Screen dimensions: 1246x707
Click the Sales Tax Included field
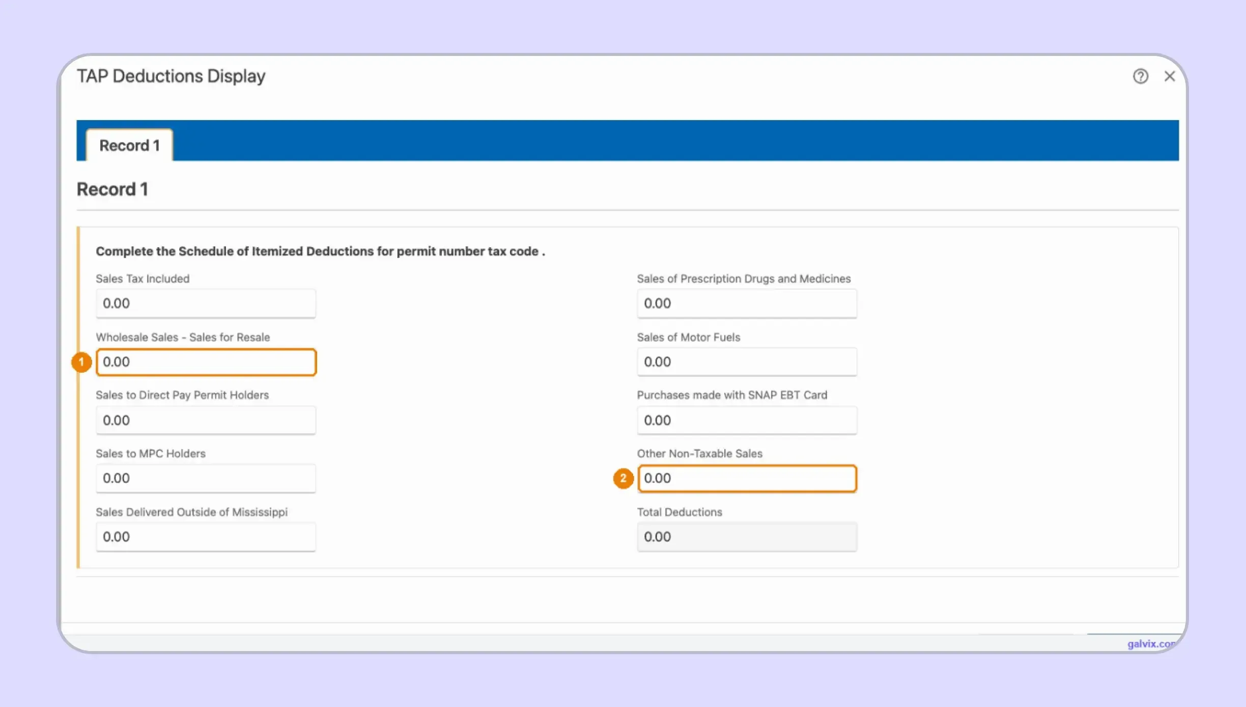click(206, 304)
